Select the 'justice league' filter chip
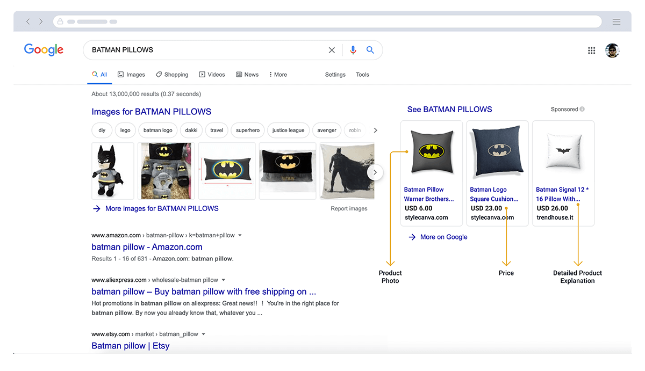This screenshot has height=371, width=645. tap(288, 130)
